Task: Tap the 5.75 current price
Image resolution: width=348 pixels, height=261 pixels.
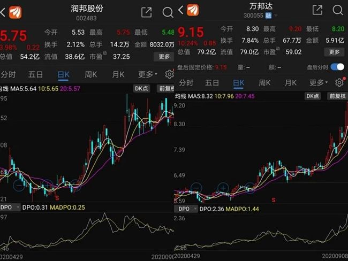Action: pyautogui.click(x=13, y=36)
